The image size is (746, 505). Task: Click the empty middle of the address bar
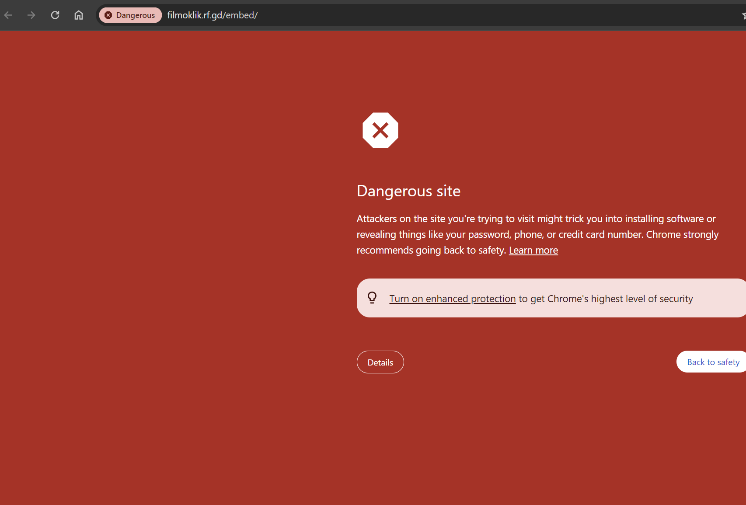point(481,15)
